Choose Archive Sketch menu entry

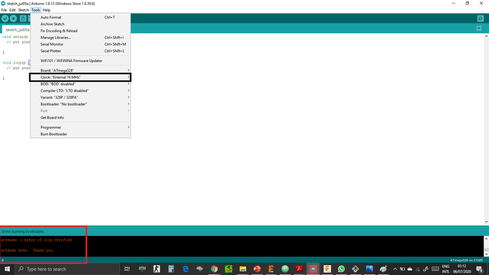pyautogui.click(x=81, y=24)
